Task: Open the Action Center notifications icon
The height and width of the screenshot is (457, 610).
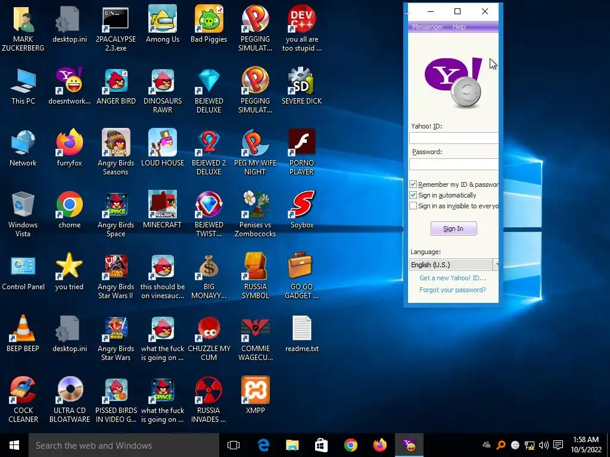Action: pos(558,445)
